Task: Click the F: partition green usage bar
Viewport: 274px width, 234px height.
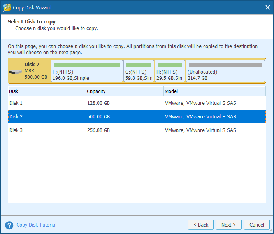Action: click(87, 65)
